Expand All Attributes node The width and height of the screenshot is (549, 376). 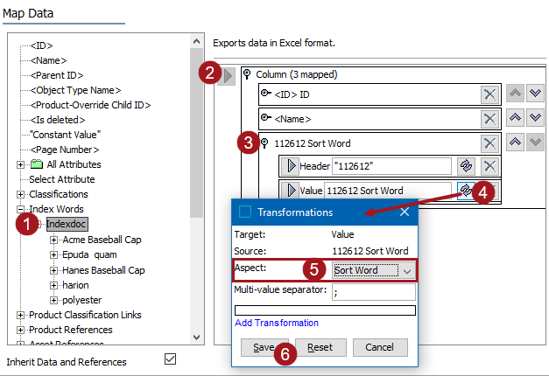pos(20,164)
